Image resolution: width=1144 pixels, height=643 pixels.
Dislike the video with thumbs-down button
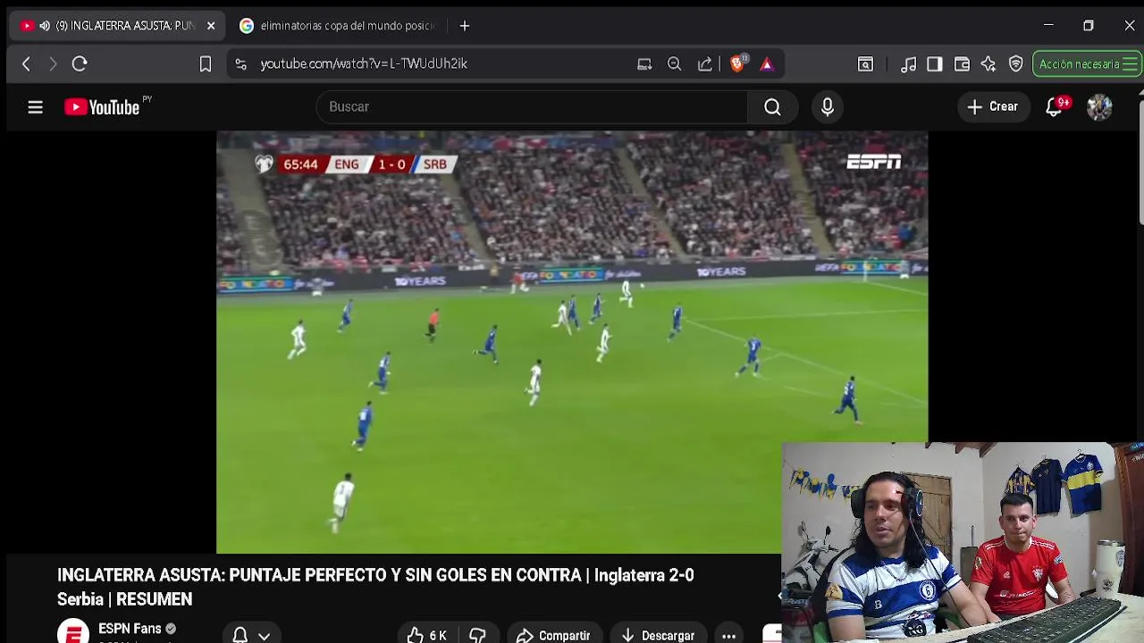[x=477, y=635]
